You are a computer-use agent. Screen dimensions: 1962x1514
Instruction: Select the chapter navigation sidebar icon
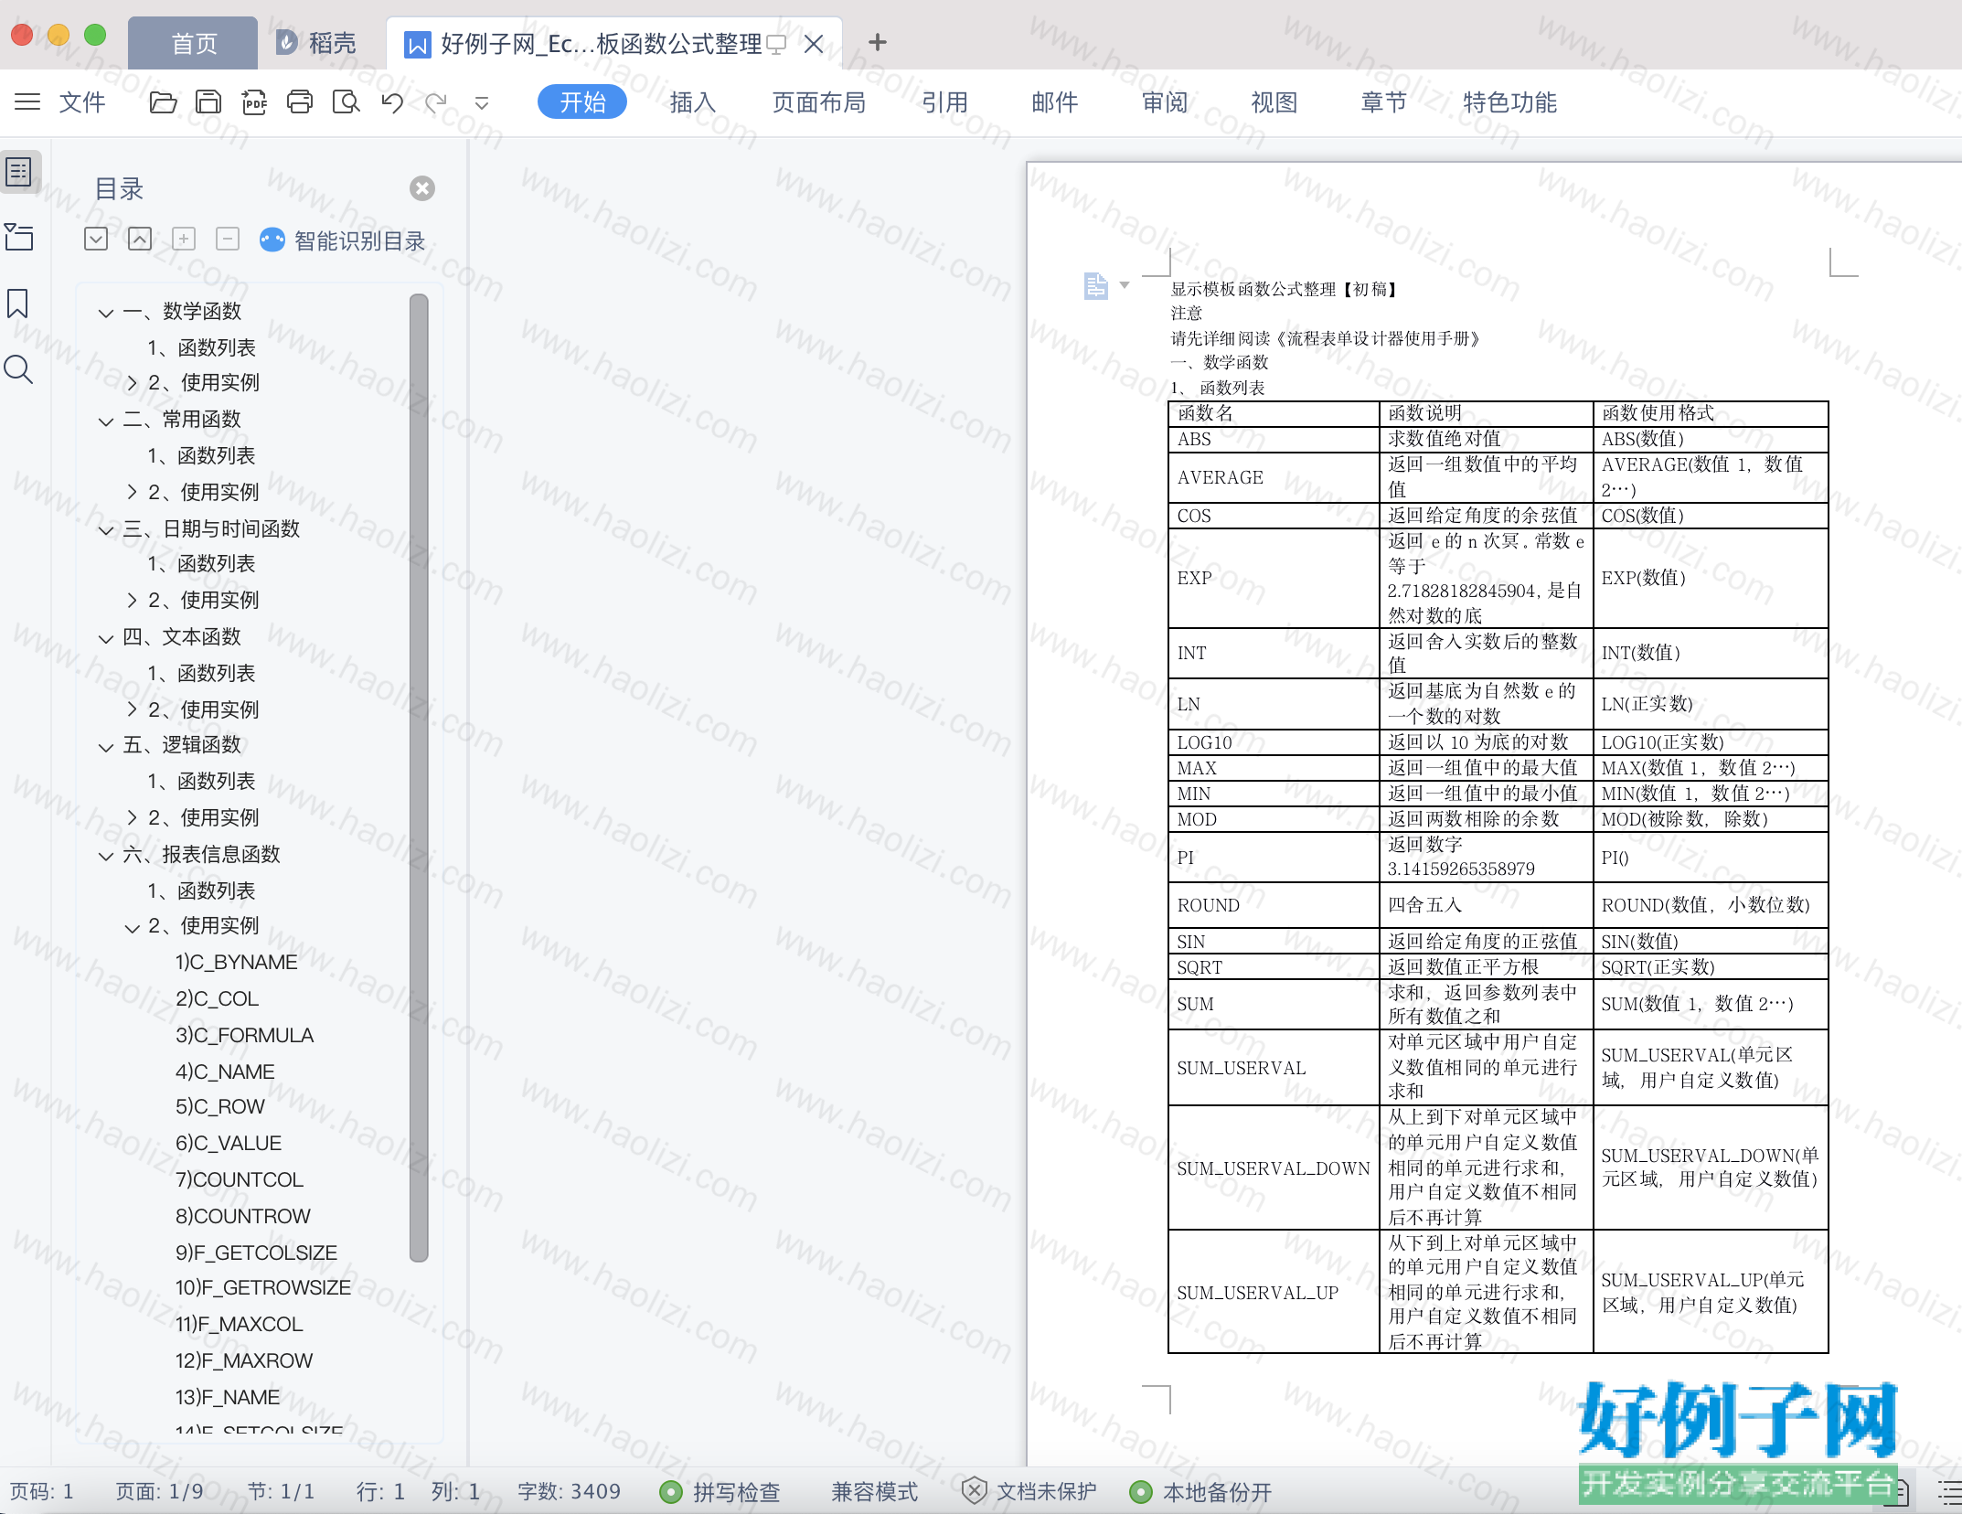tap(19, 237)
